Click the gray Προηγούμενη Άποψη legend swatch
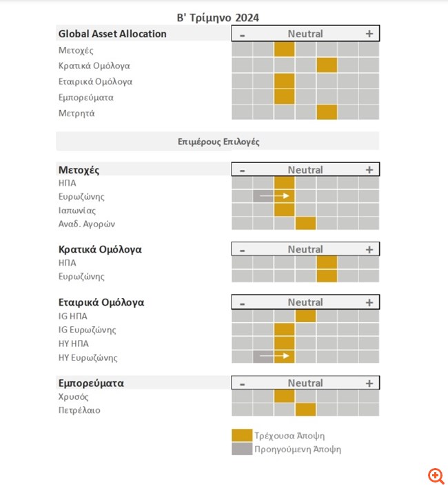 point(242,449)
